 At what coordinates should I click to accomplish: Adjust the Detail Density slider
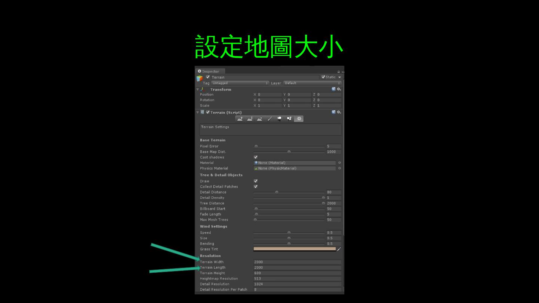pos(289,198)
